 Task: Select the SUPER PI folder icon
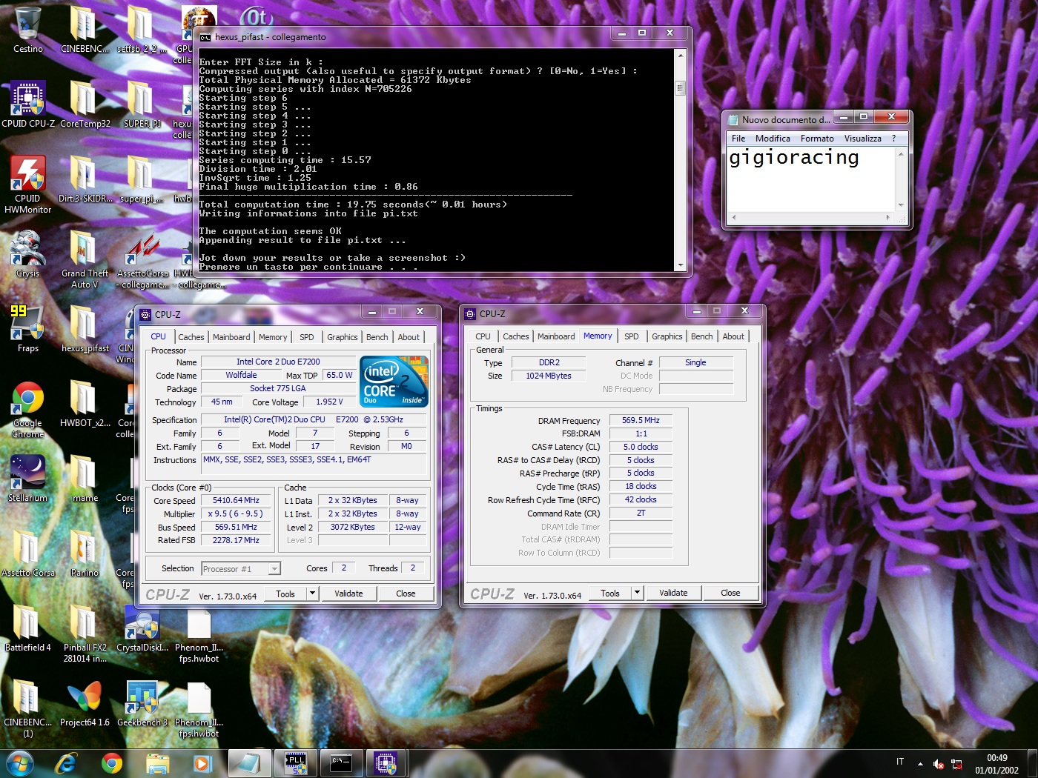[x=141, y=104]
